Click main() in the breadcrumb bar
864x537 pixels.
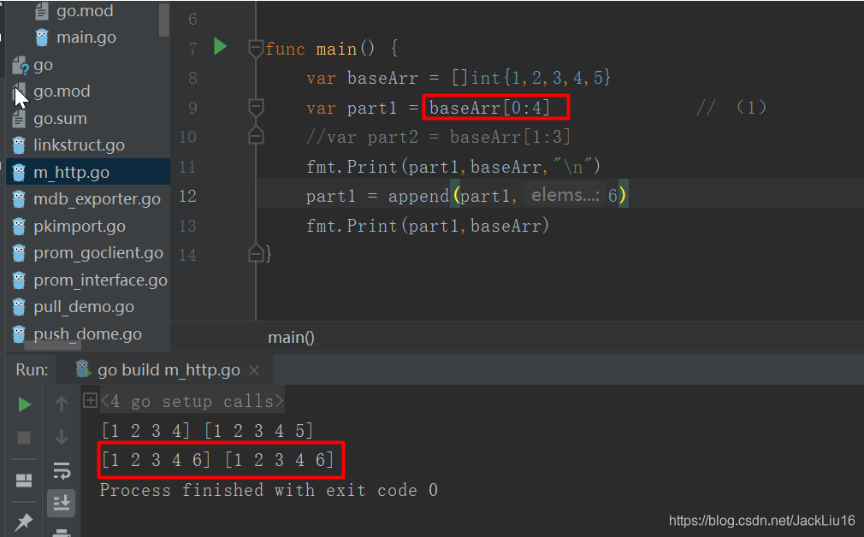coord(291,337)
